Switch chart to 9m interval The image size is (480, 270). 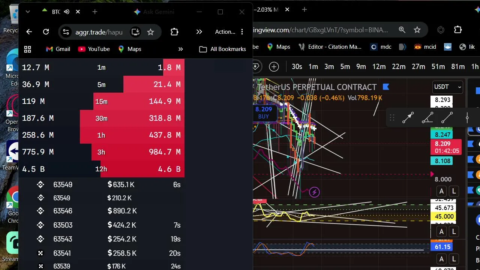[x=361, y=67]
